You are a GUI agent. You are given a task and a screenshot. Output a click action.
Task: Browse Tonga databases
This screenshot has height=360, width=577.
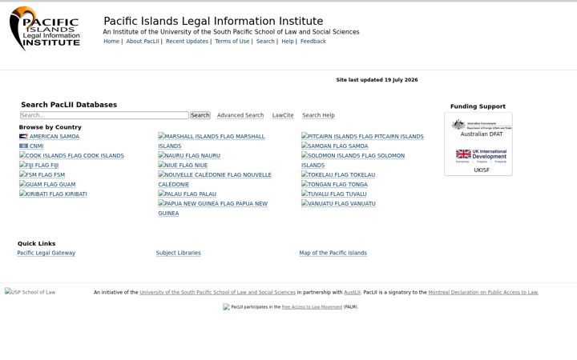(334, 184)
